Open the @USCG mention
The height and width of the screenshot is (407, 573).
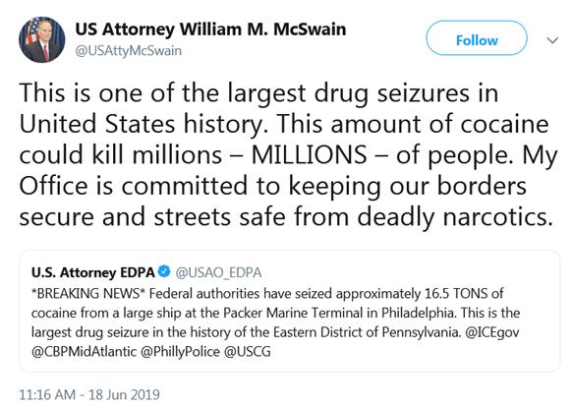tap(248, 351)
